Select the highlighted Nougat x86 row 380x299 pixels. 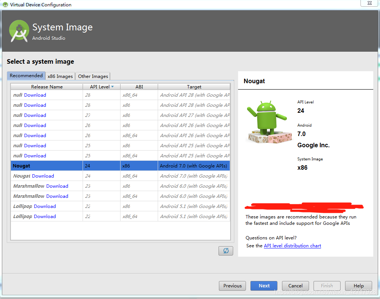(120, 166)
